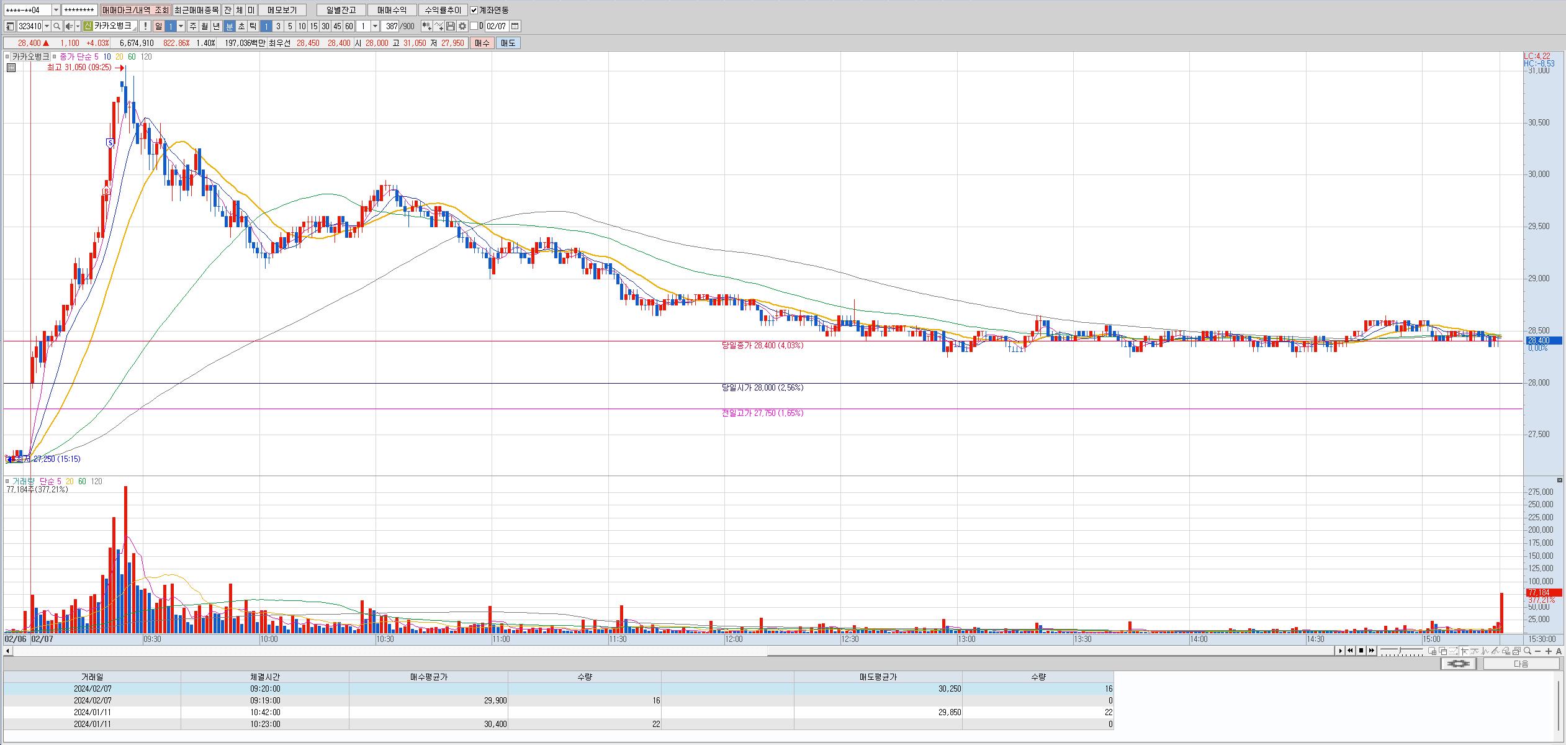Viewport: 1566px width, 745px height.
Task: Expand the account number dropdown
Action: [56, 10]
